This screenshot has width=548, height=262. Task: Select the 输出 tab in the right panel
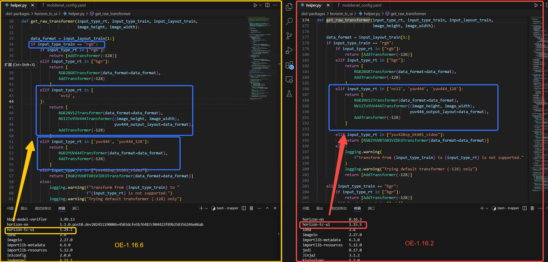pyautogui.click(x=320, y=208)
